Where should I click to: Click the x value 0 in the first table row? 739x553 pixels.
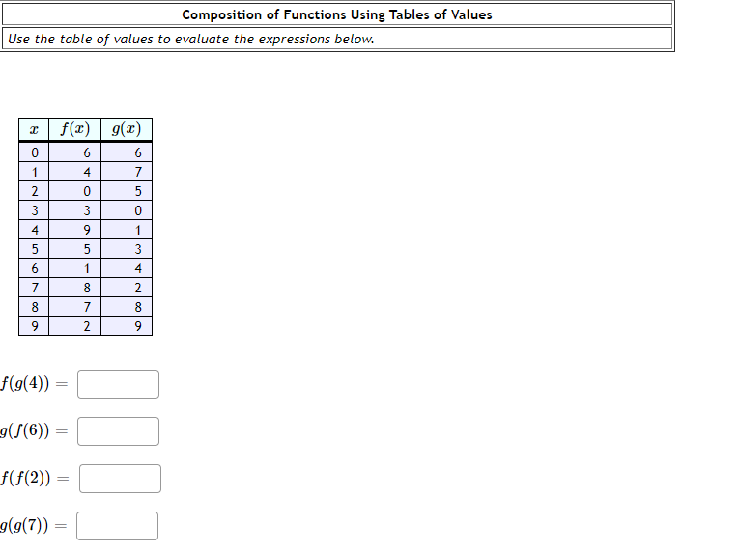[x=35, y=152]
